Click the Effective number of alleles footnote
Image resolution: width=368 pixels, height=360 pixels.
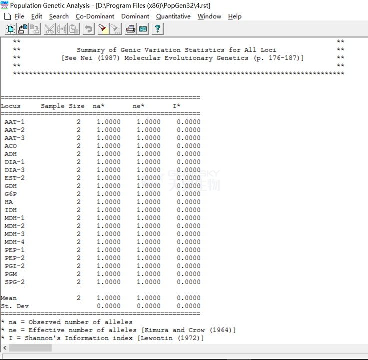point(118,330)
